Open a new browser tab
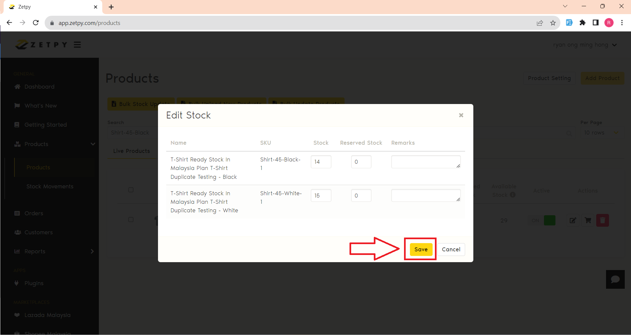Viewport: 631px width, 335px height. click(111, 7)
